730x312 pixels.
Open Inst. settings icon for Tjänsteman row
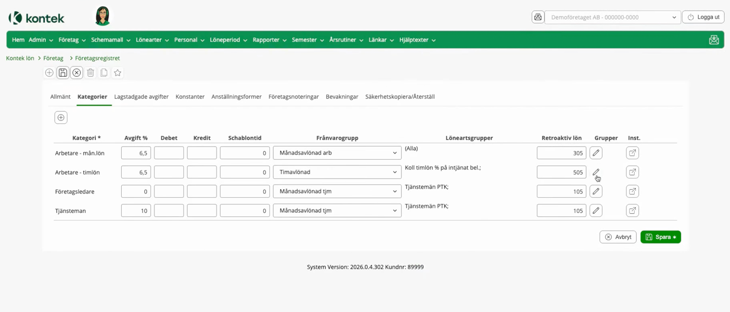[632, 211]
